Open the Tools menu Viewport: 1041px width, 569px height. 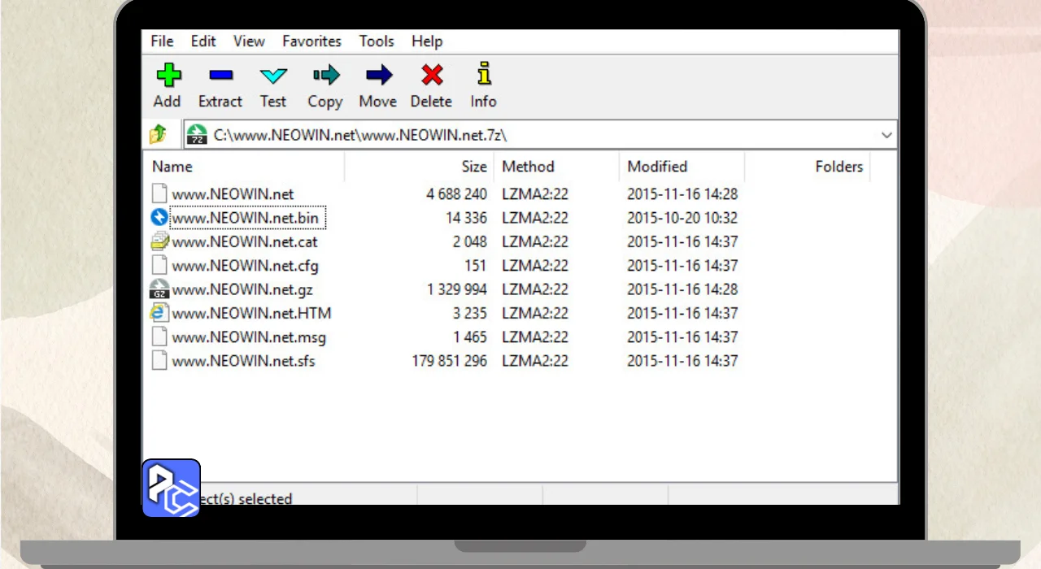(x=377, y=41)
